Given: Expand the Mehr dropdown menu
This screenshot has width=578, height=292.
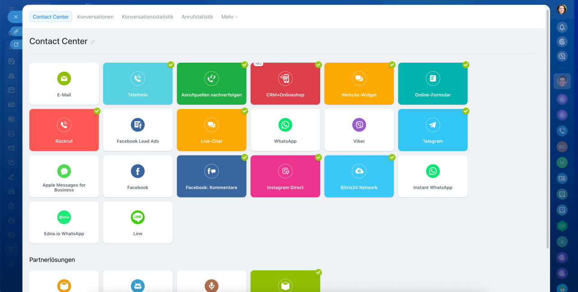Looking at the screenshot, I should tap(229, 17).
